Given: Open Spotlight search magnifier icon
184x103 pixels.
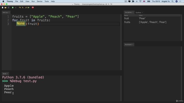Looking at the screenshot, I should tap(172, 1).
